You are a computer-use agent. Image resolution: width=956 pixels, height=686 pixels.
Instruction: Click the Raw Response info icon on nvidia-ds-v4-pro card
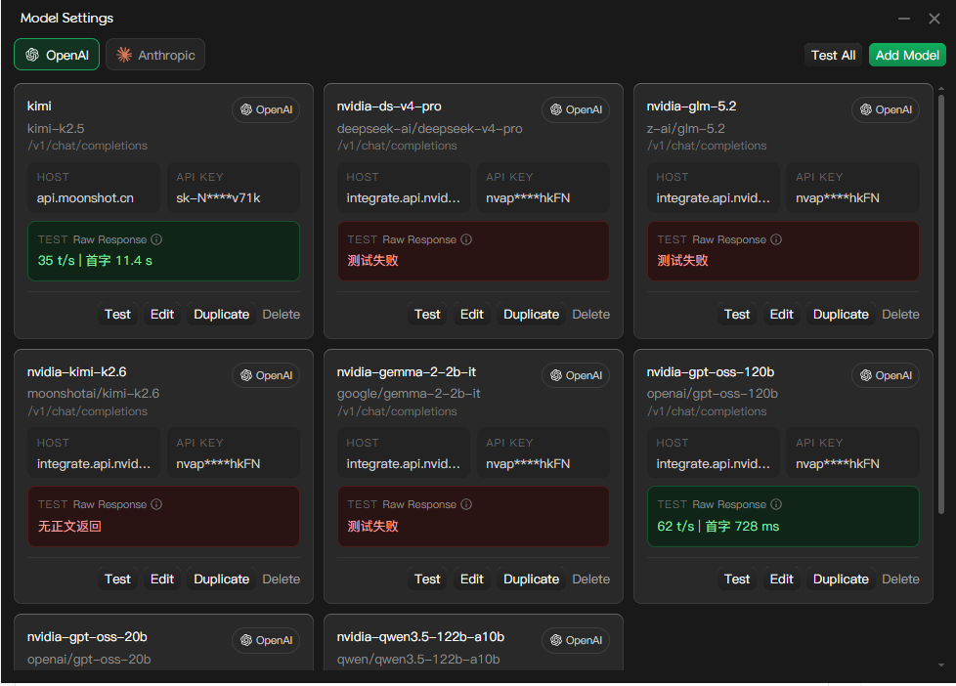[x=466, y=239]
